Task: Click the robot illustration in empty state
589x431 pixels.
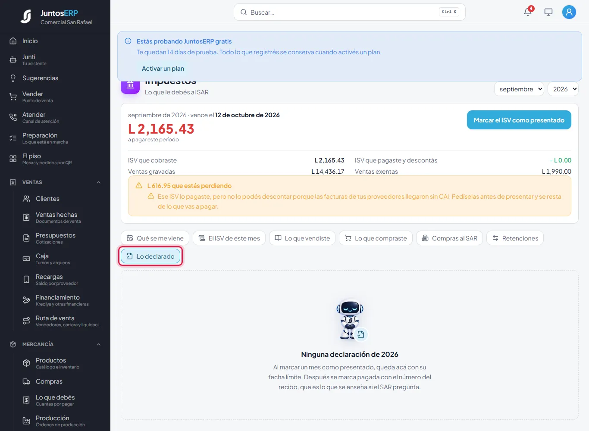Action: tap(350, 319)
